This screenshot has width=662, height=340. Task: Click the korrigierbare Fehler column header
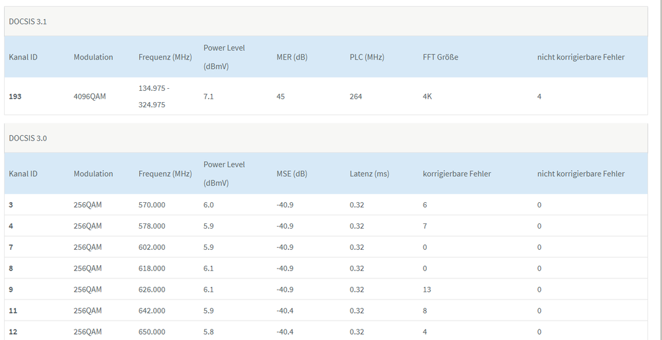pos(457,174)
